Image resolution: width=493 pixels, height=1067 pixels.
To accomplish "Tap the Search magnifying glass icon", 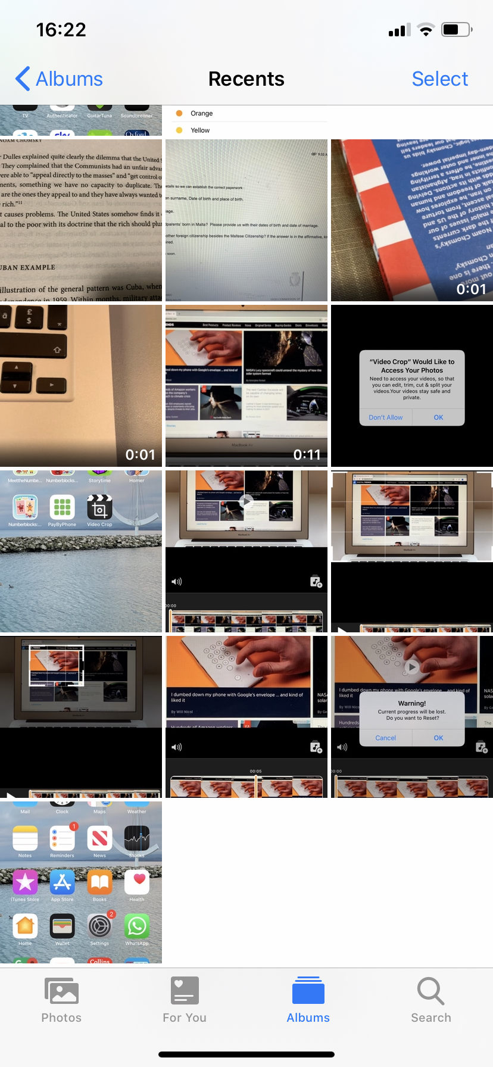I will click(x=430, y=992).
